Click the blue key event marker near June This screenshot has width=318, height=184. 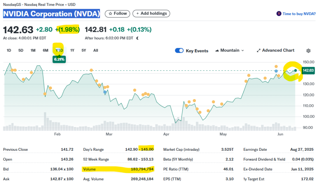pos(276,71)
